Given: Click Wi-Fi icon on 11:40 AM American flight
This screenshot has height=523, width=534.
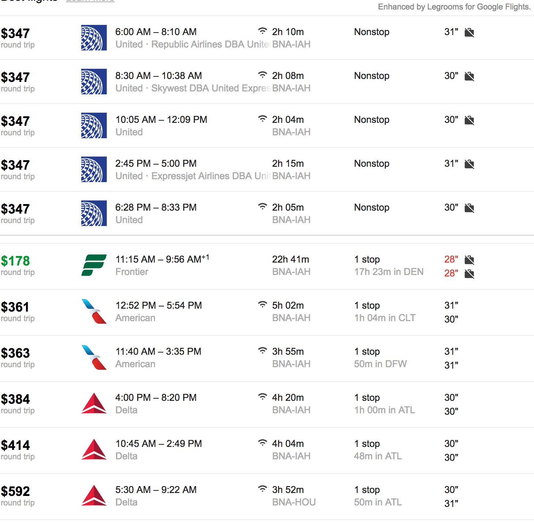Looking at the screenshot, I should [x=263, y=350].
